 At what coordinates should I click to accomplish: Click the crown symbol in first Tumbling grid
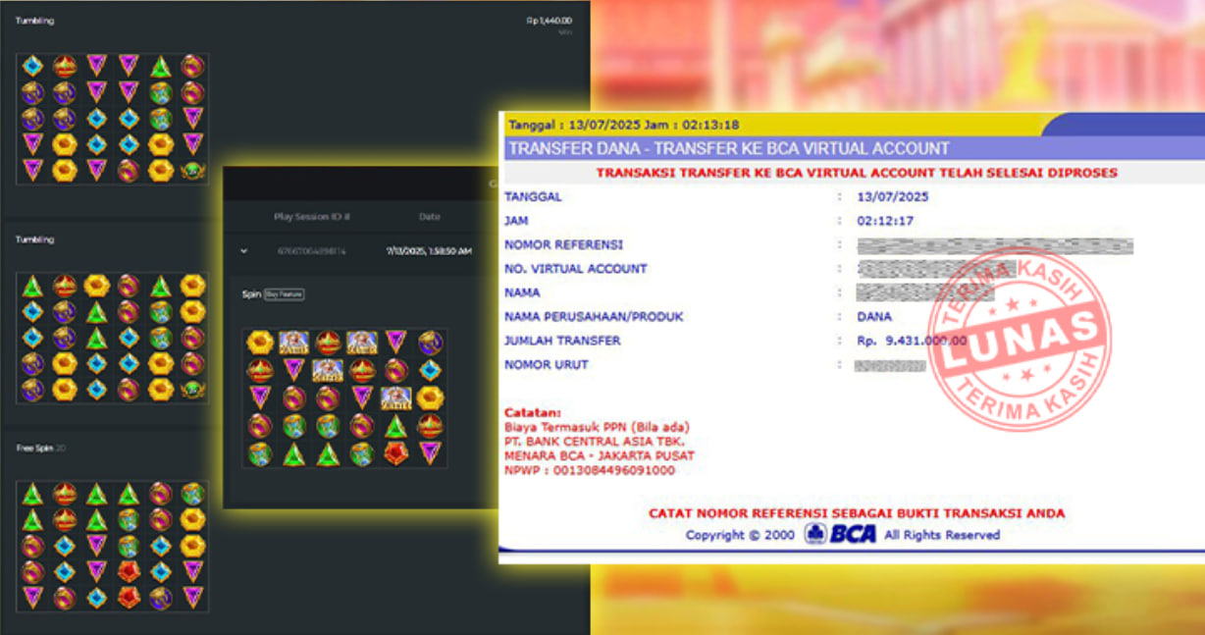(x=65, y=66)
